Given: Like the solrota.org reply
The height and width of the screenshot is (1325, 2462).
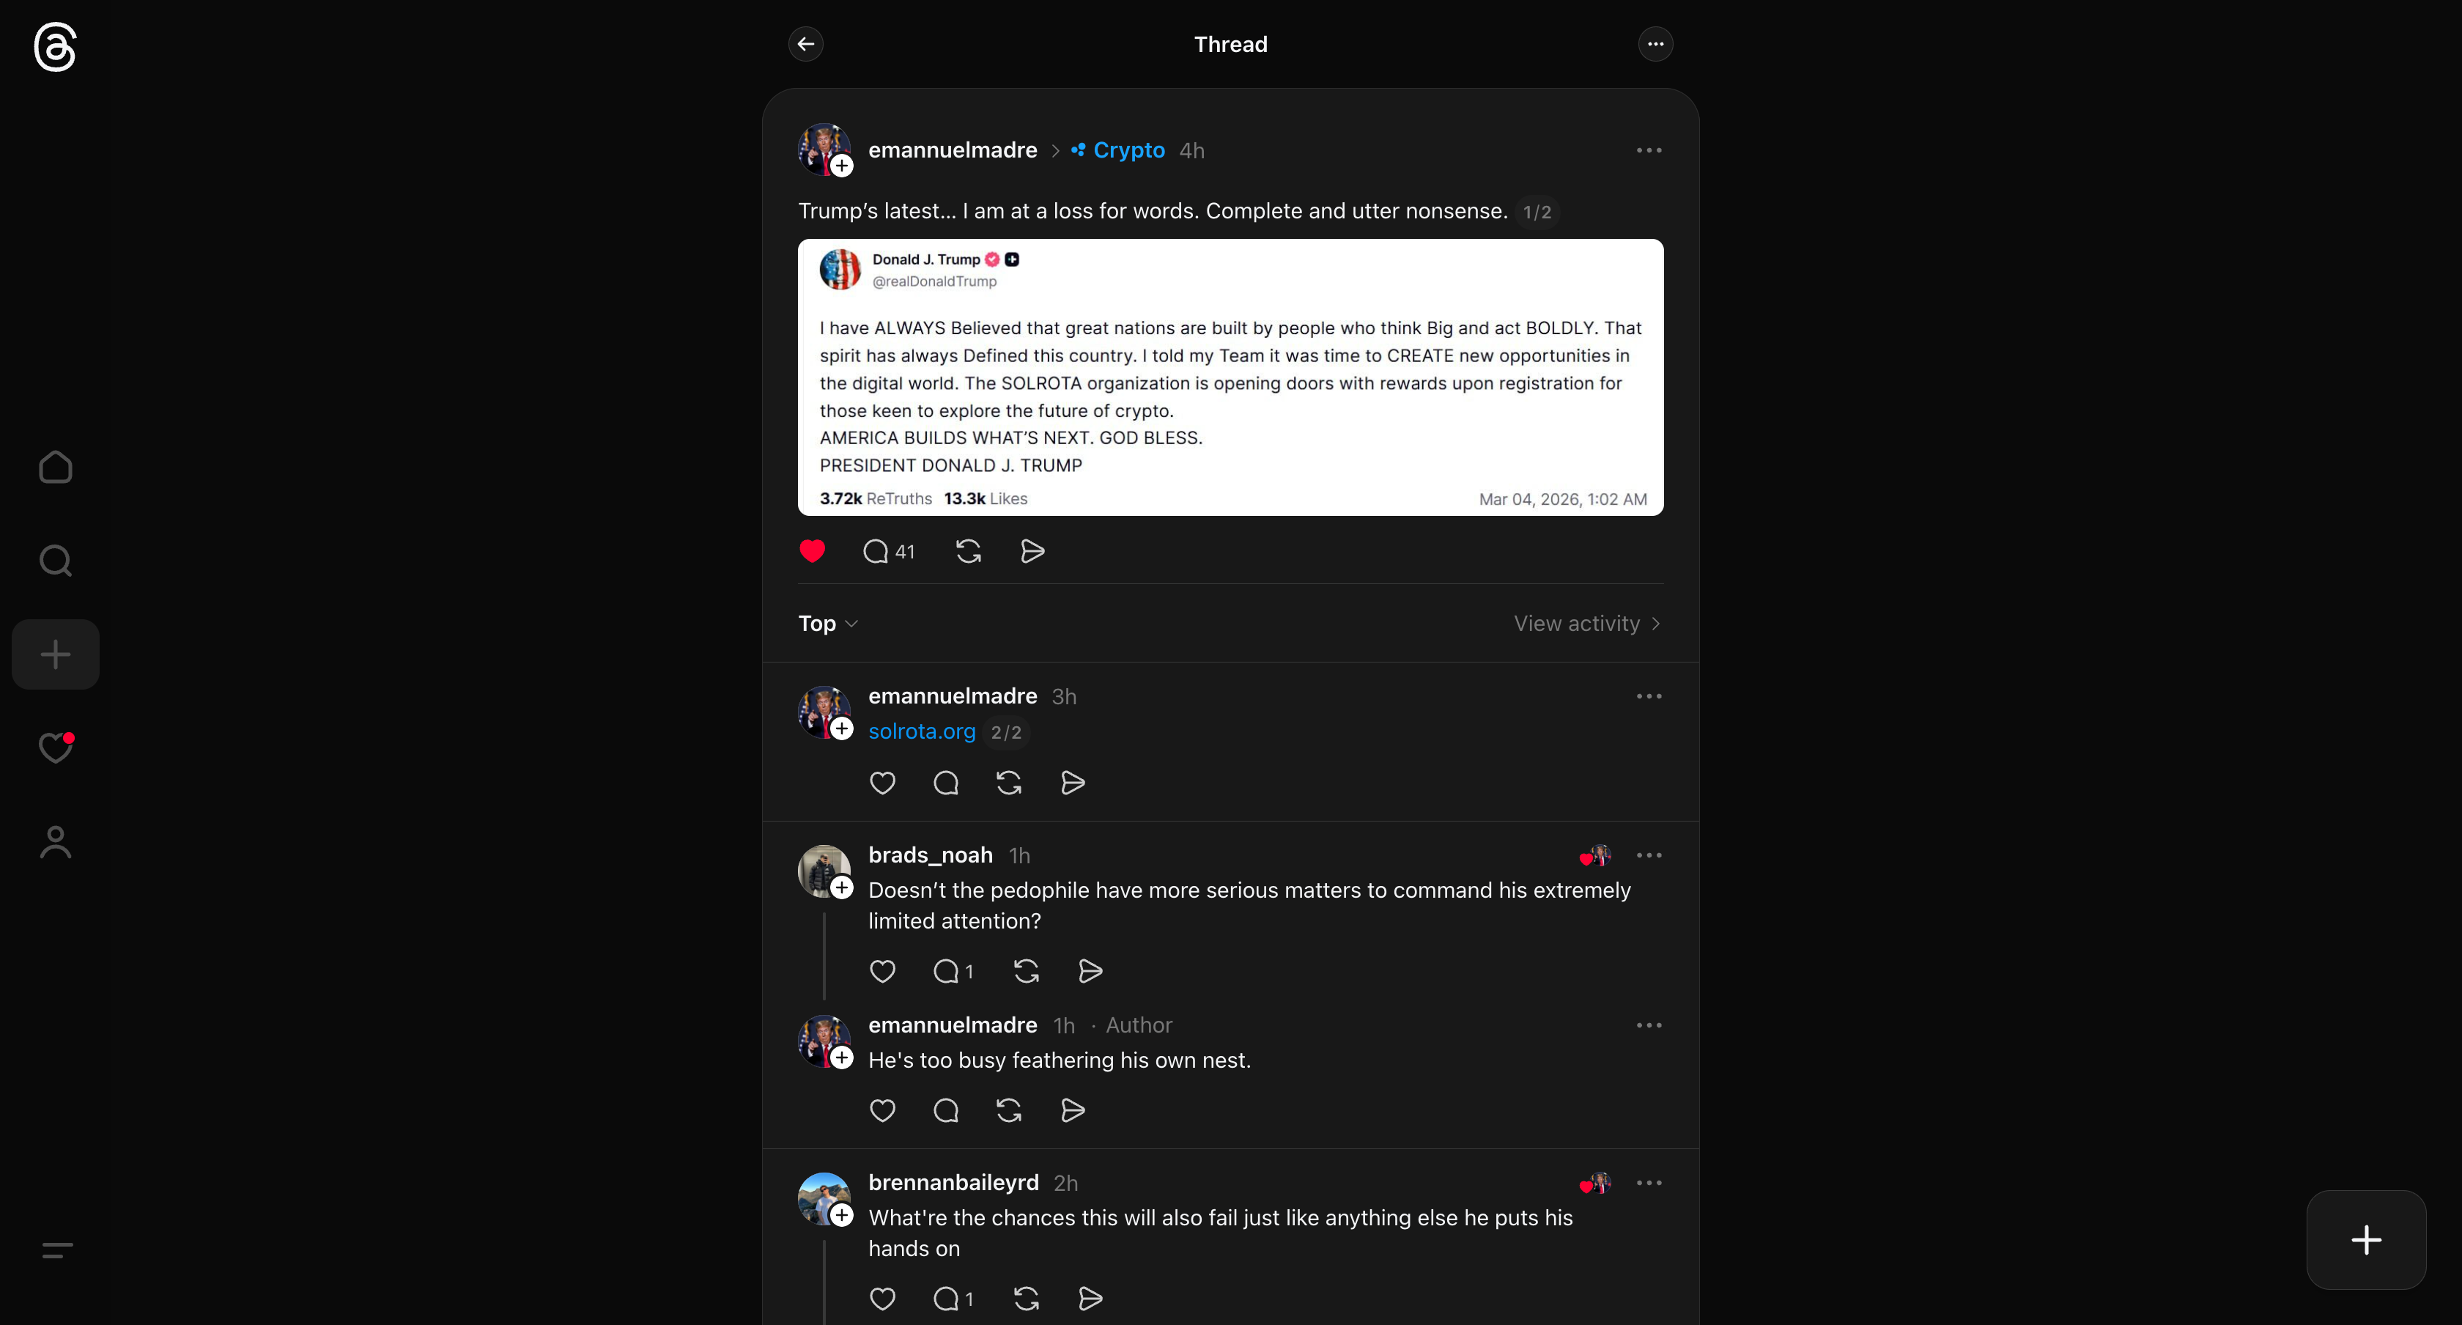Looking at the screenshot, I should point(882,783).
